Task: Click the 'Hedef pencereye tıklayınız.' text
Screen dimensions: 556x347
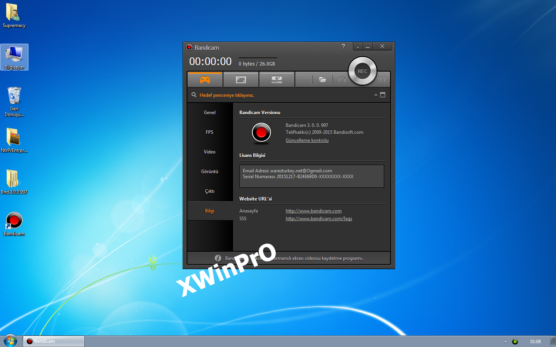Action: click(227, 95)
